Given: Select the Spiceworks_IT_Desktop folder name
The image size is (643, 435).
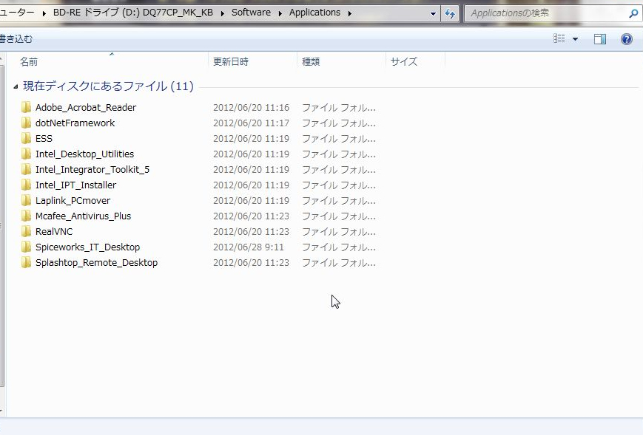Looking at the screenshot, I should [88, 247].
